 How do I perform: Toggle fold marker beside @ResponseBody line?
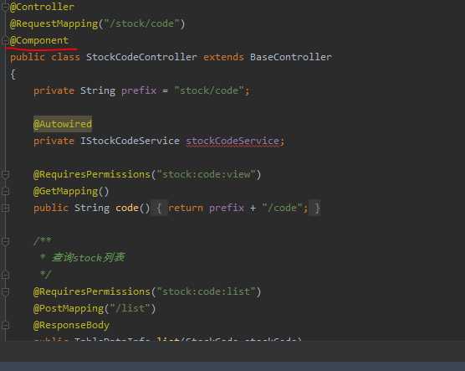tap(5, 325)
